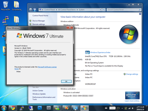Open Device Manager from the sidebar
Screen dimensions: 148x111
pos(38,21)
